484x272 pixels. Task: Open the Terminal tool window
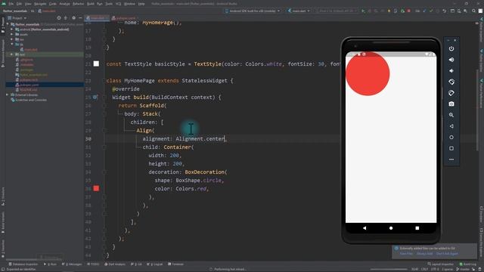pos(175,264)
